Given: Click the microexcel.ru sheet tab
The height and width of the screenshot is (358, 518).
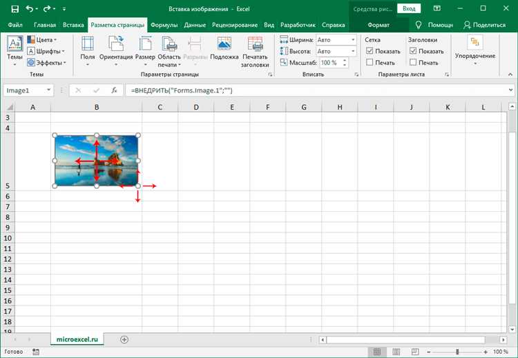Looking at the screenshot, I should [77, 339].
